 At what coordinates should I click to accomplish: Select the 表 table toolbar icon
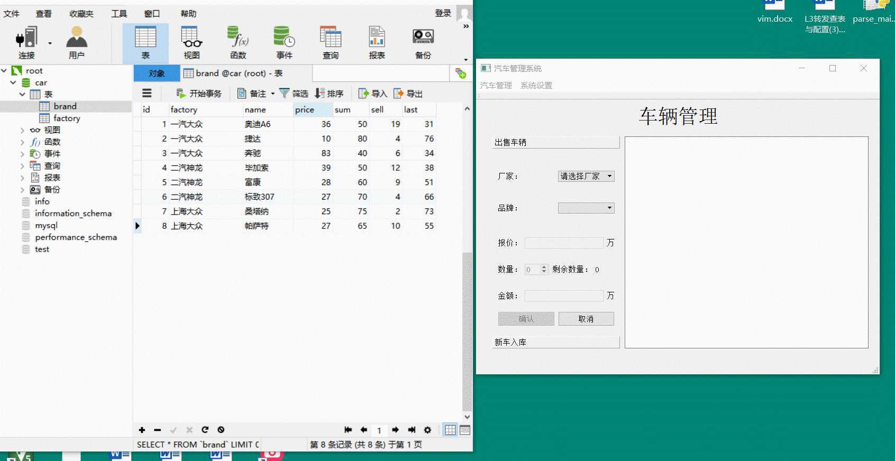point(145,43)
